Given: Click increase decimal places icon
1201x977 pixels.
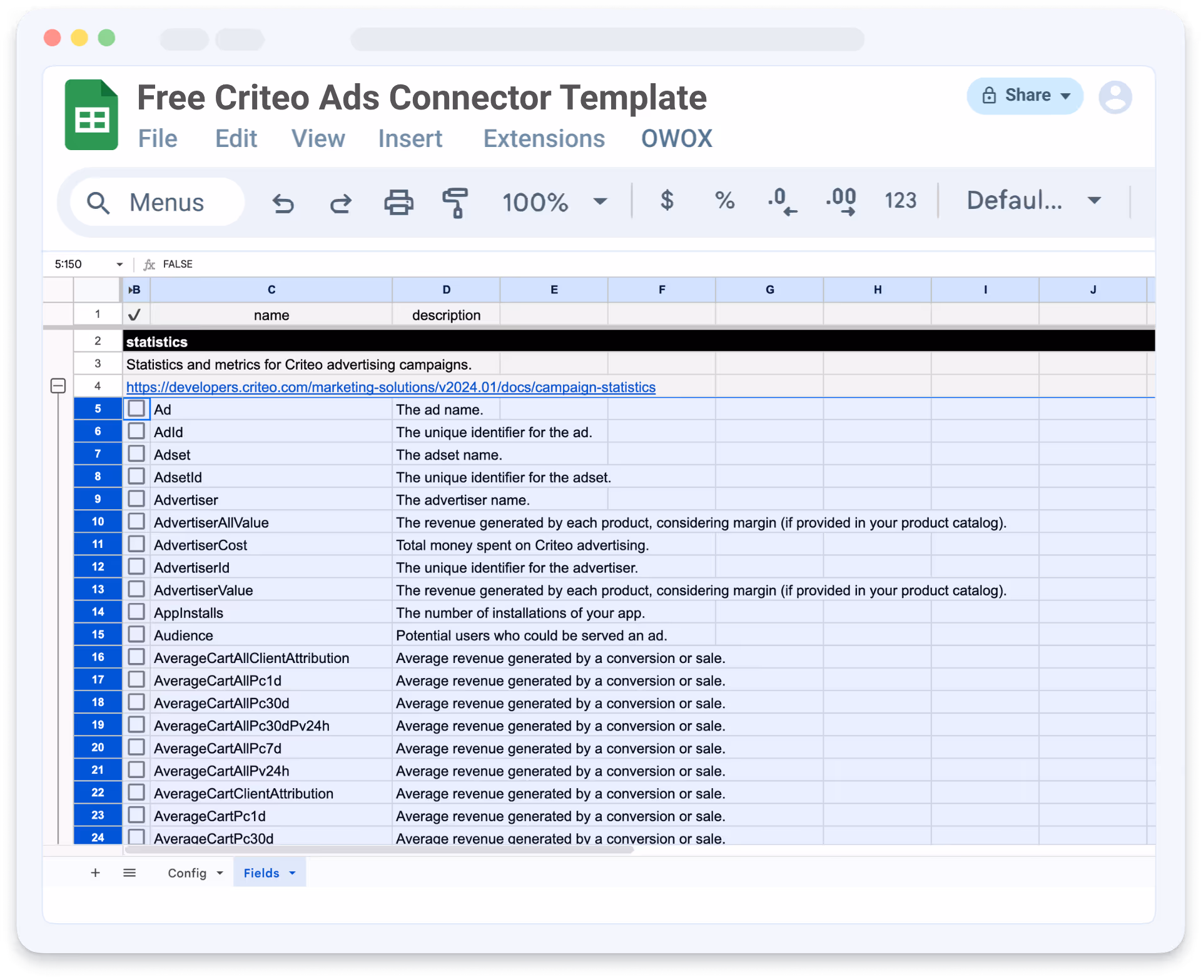Looking at the screenshot, I should (841, 201).
